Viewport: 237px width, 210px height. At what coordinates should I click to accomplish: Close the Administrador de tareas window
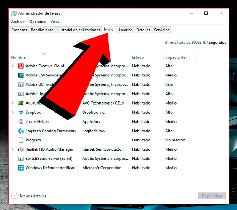point(221,13)
